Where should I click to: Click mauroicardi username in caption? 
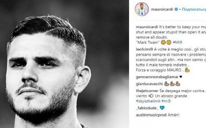point(147,27)
